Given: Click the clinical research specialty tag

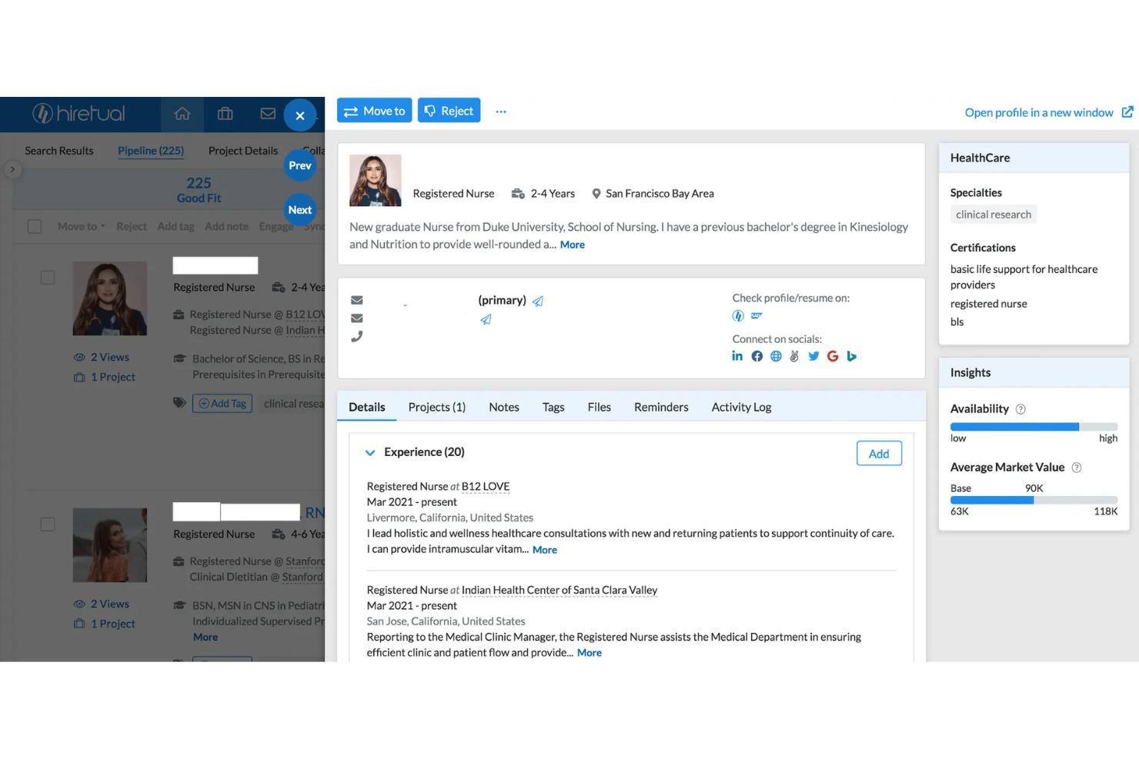Looking at the screenshot, I should (x=994, y=215).
